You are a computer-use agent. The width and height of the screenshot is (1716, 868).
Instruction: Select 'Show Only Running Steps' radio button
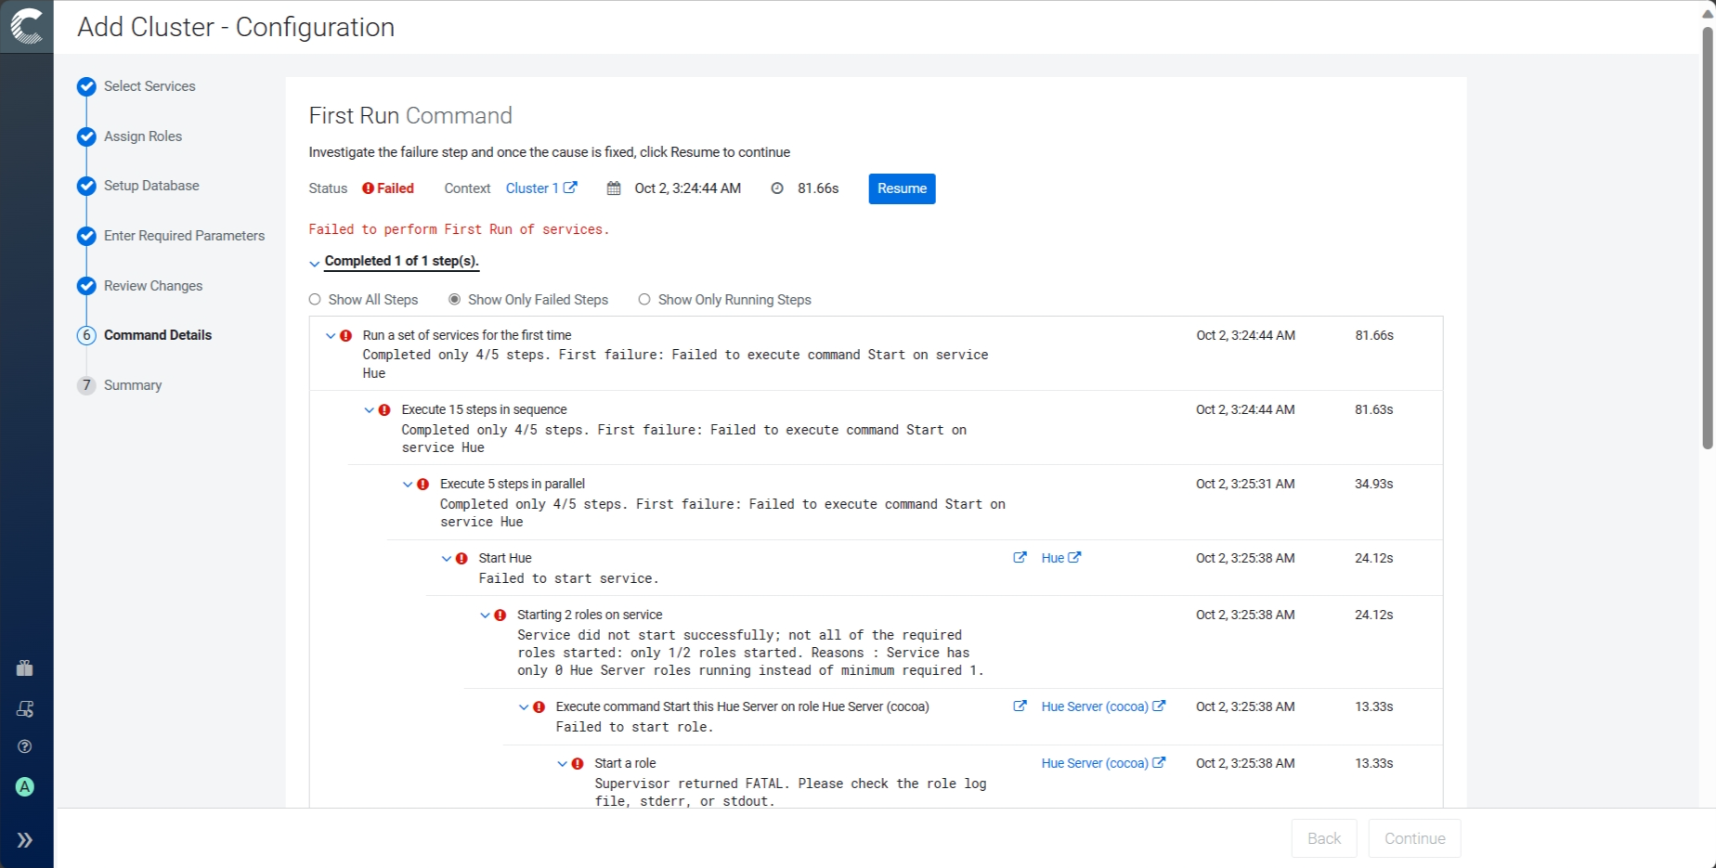(x=644, y=299)
